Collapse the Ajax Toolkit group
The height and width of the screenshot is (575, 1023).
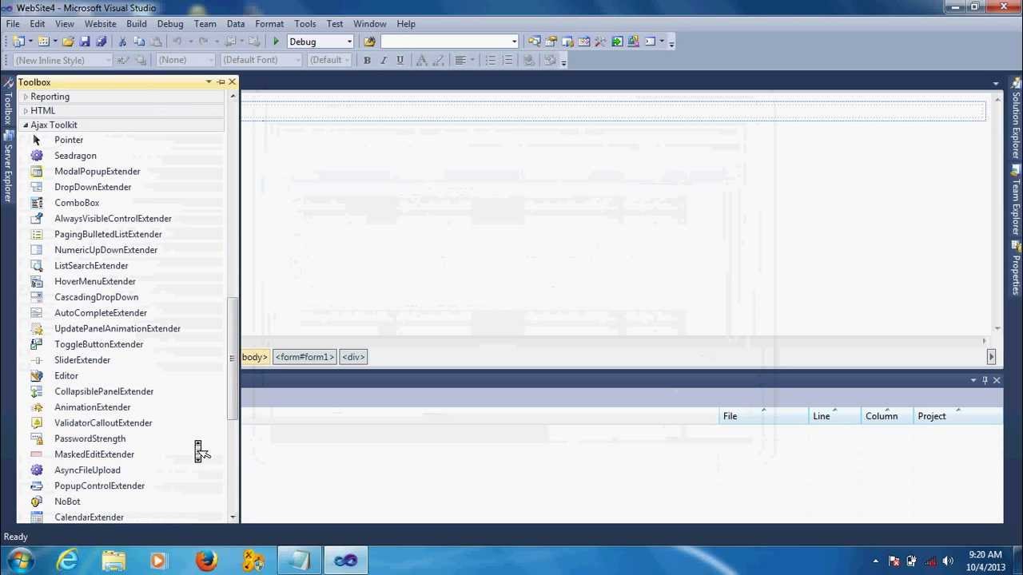click(26, 125)
